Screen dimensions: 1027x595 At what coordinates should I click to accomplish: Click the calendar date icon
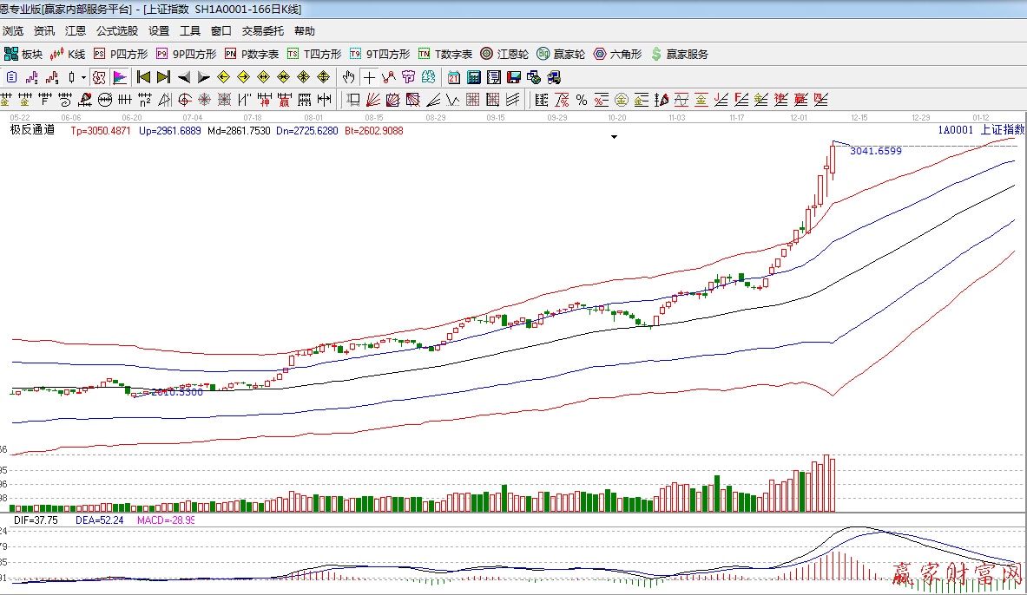tap(454, 76)
